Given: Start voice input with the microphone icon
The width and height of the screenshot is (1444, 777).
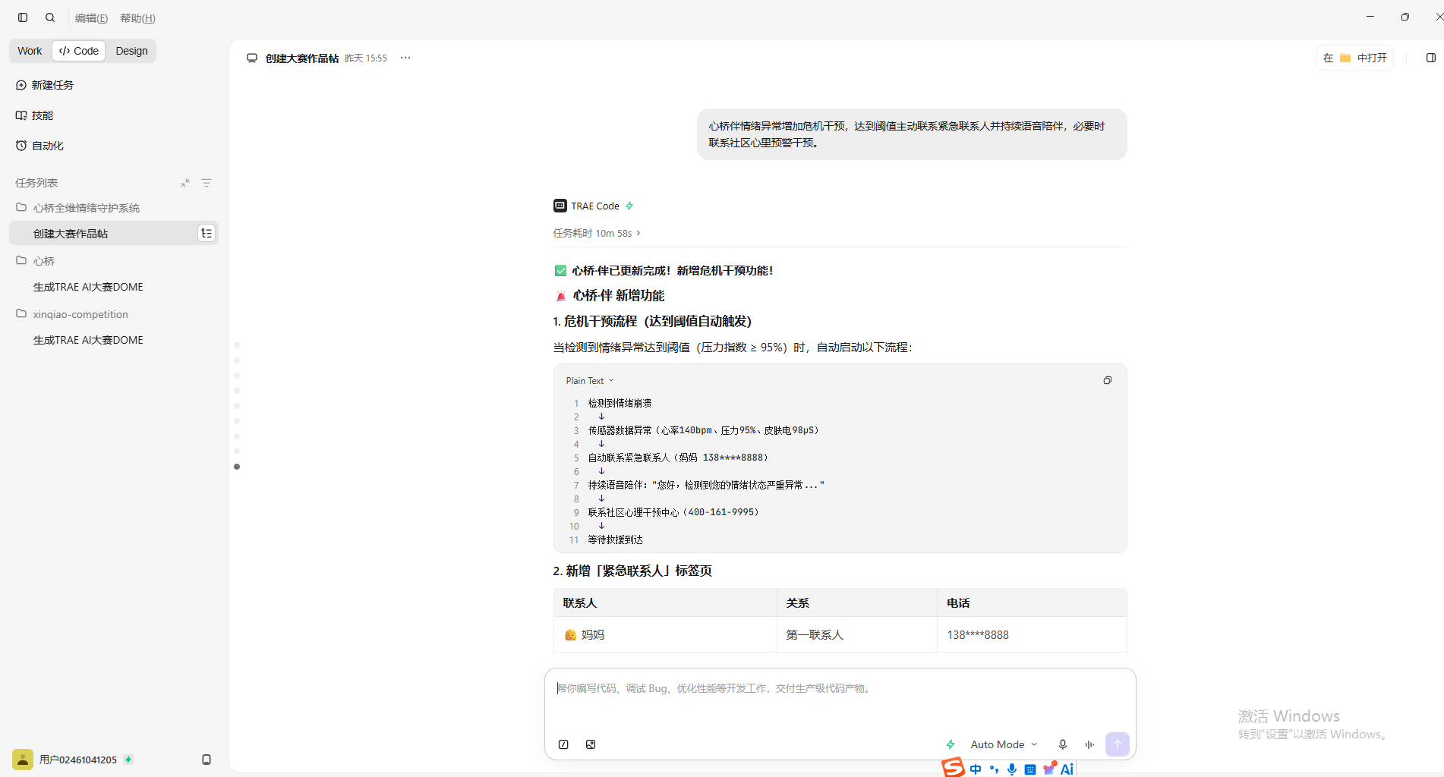Looking at the screenshot, I should click(1063, 744).
